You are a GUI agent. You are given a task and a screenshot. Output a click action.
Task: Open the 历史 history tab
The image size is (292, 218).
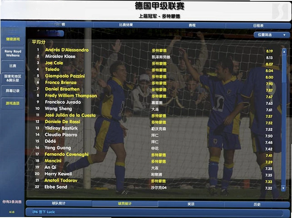[x=257, y=204]
